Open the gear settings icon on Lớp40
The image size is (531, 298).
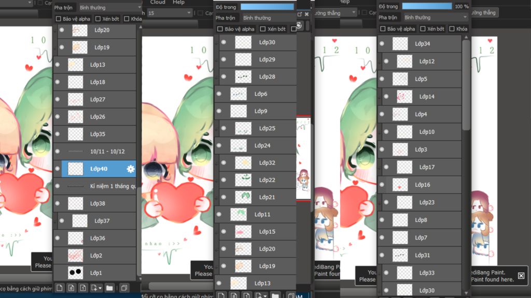(x=130, y=169)
